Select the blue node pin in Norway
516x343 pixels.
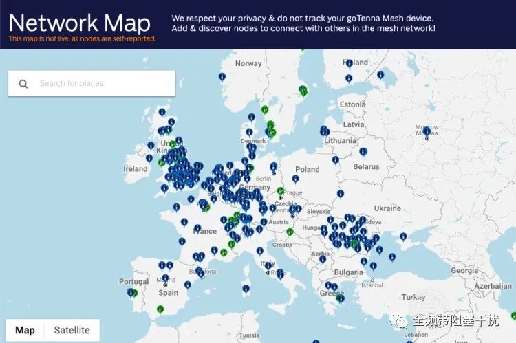click(x=222, y=77)
